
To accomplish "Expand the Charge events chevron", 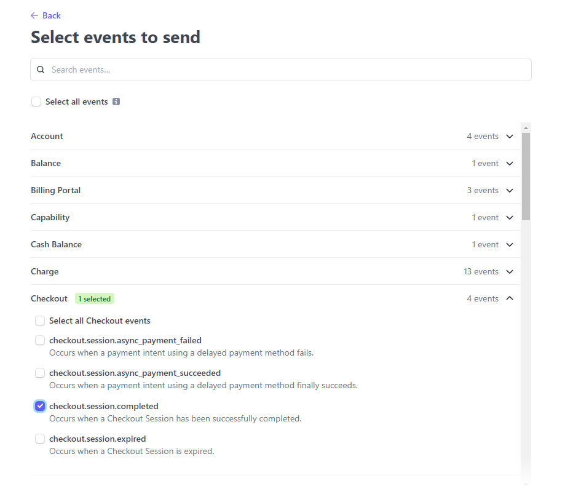I will [509, 271].
